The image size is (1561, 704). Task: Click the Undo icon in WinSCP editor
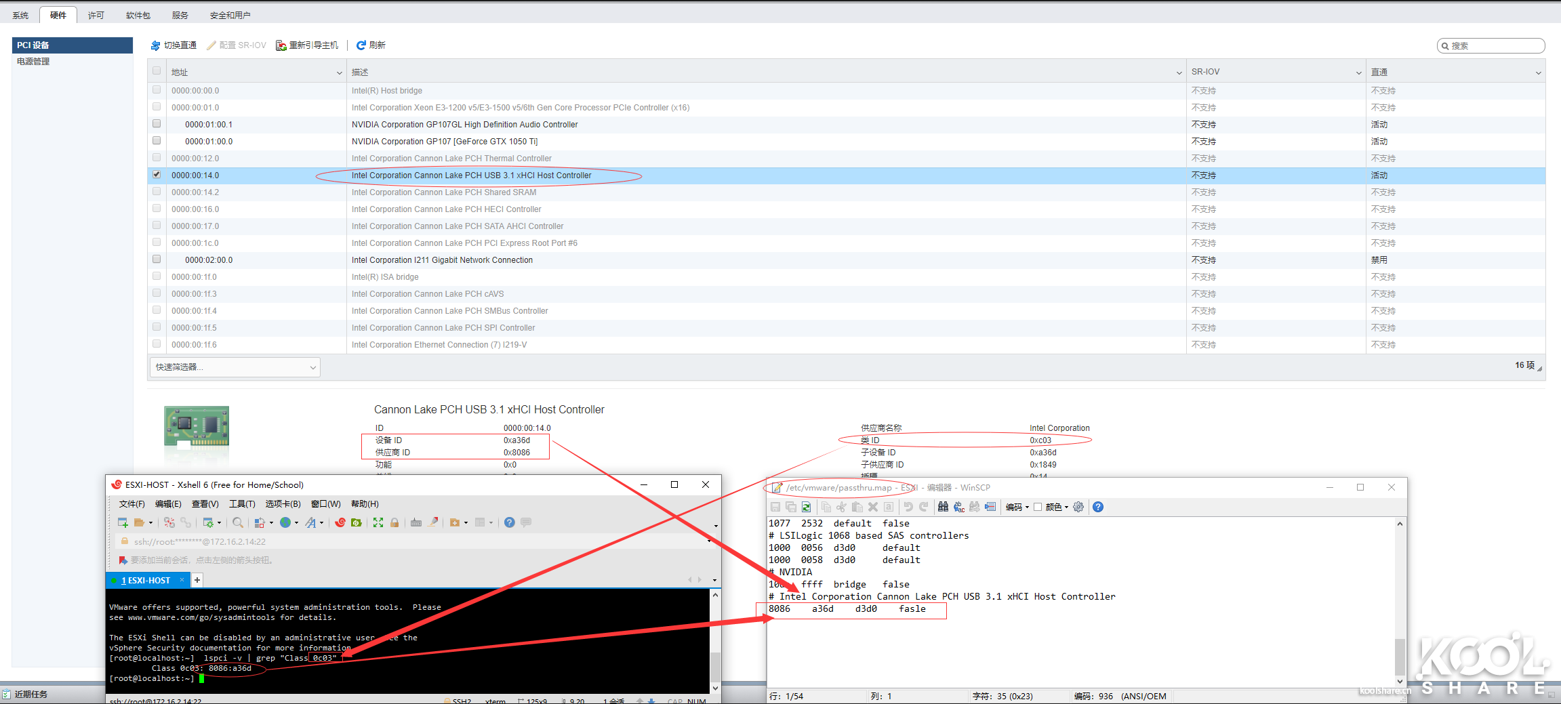(908, 507)
